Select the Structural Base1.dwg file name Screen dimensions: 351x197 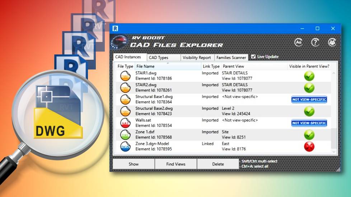[154, 97]
